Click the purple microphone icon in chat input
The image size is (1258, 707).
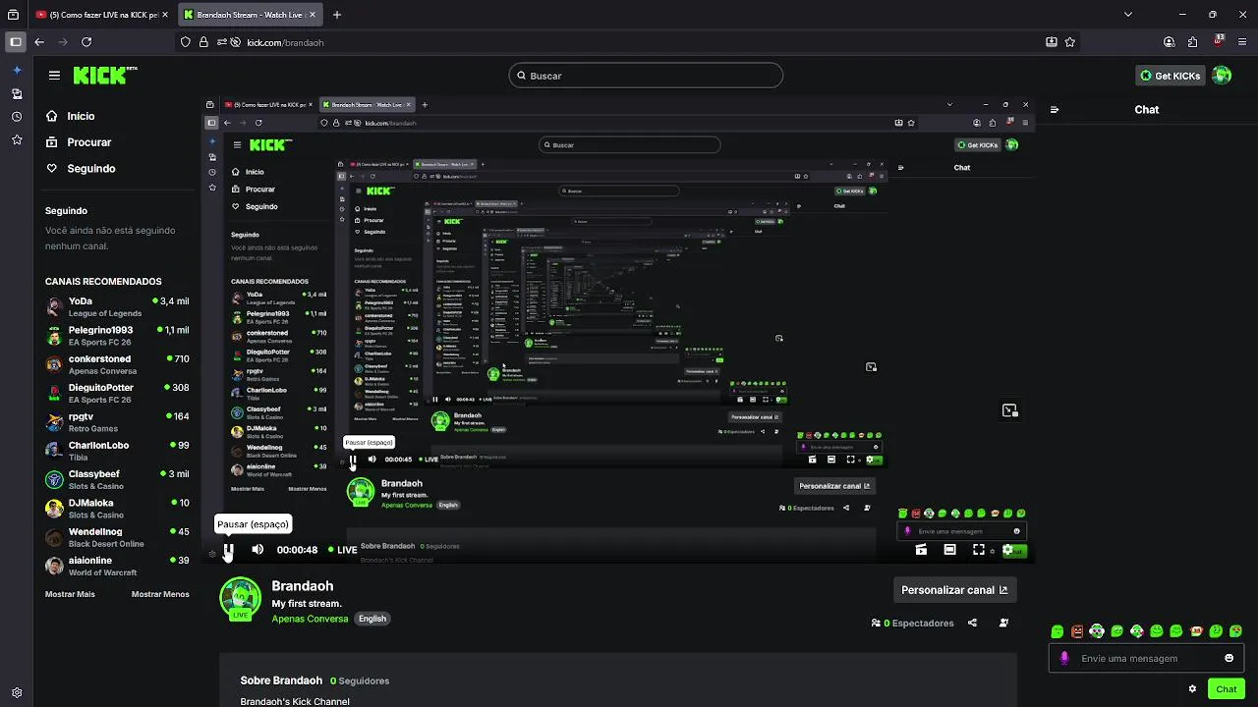tap(1064, 658)
